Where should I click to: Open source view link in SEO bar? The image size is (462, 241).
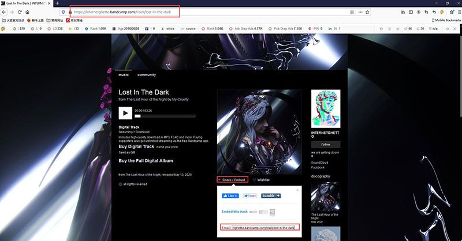[188, 29]
